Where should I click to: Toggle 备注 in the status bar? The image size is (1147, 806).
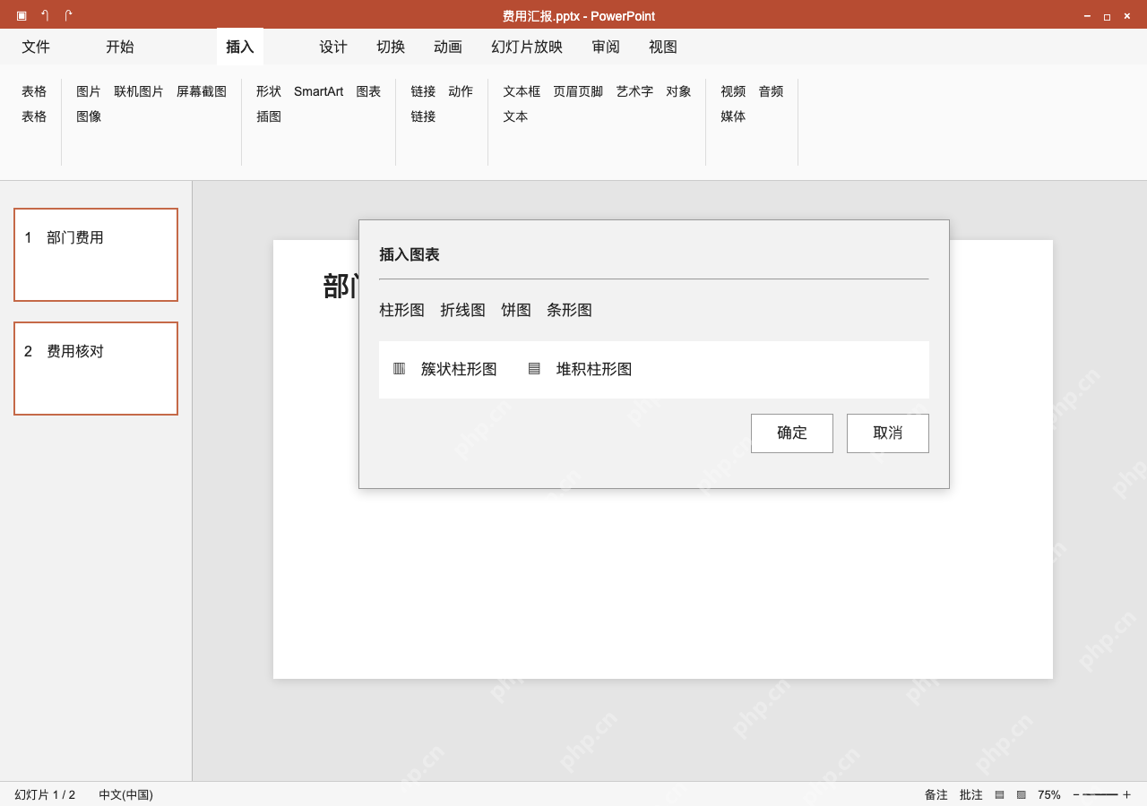[936, 794]
